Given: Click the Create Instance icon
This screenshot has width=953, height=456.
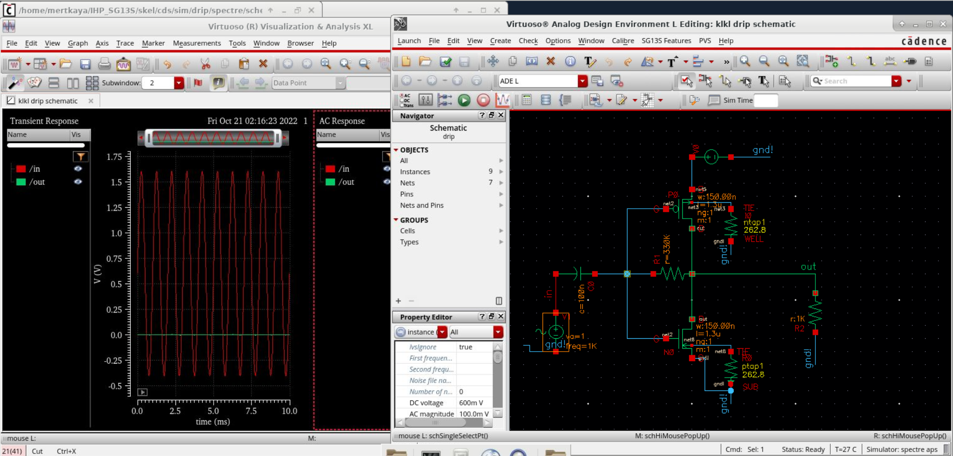Looking at the screenshot, I should (831, 61).
